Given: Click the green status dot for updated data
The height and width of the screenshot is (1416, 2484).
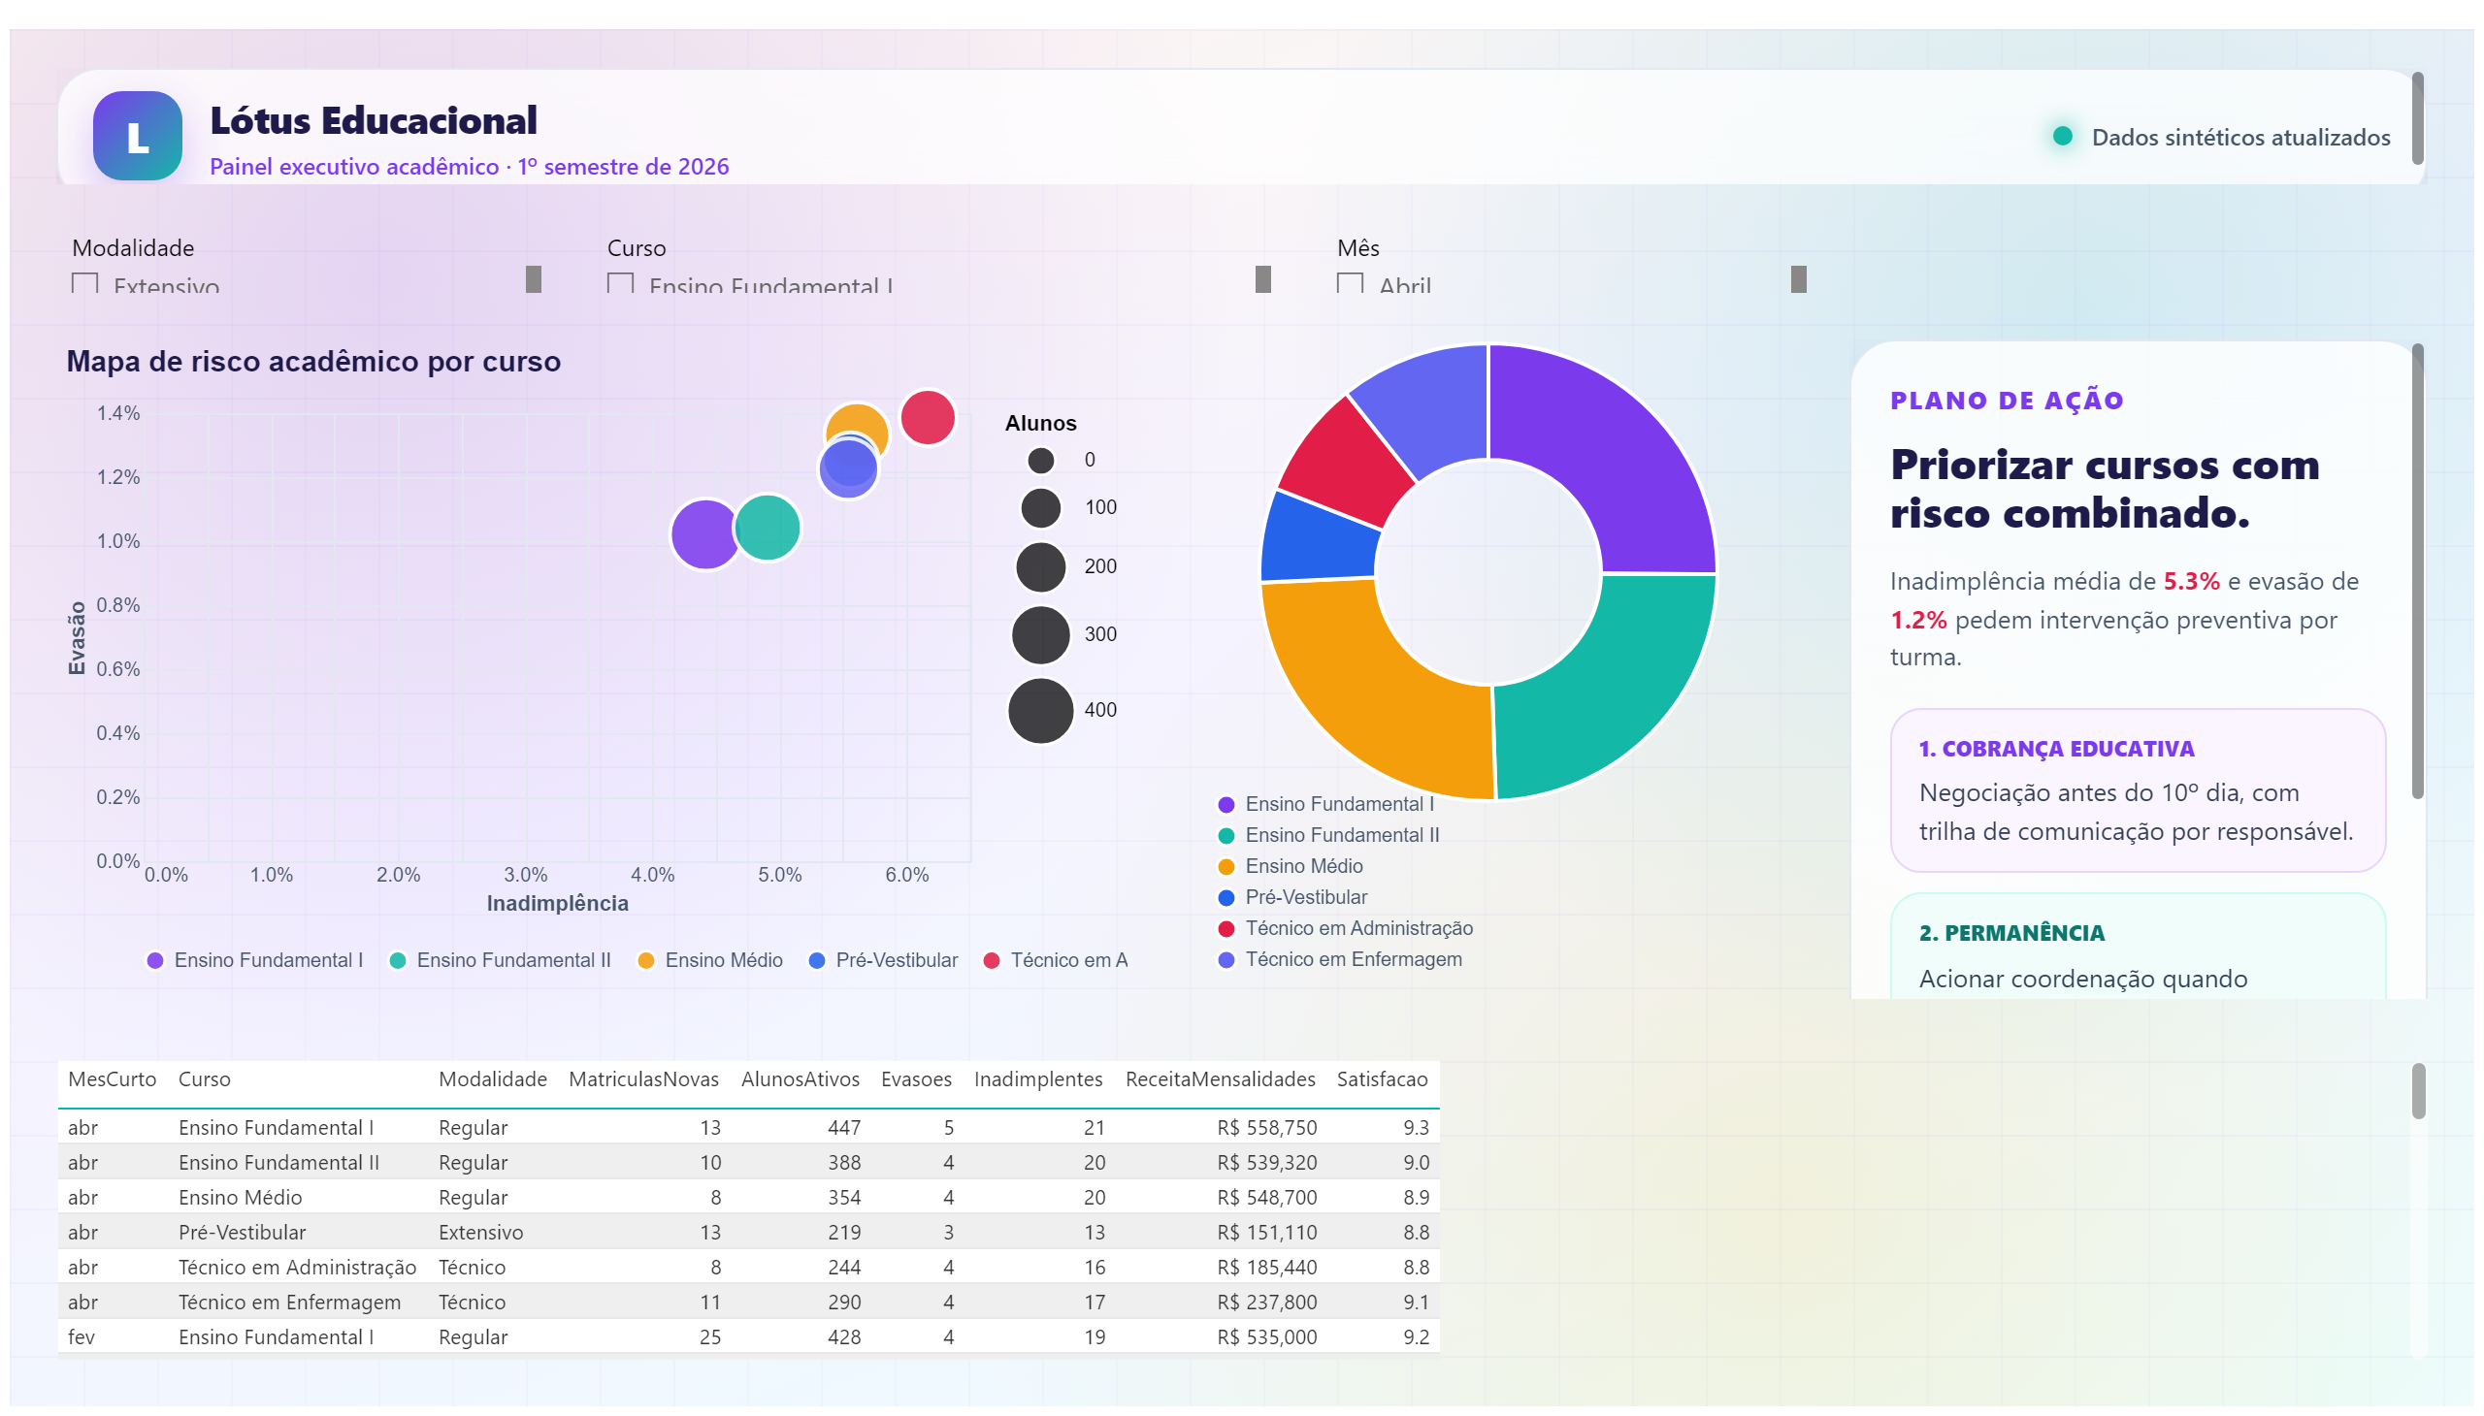Looking at the screenshot, I should coord(2062,136).
